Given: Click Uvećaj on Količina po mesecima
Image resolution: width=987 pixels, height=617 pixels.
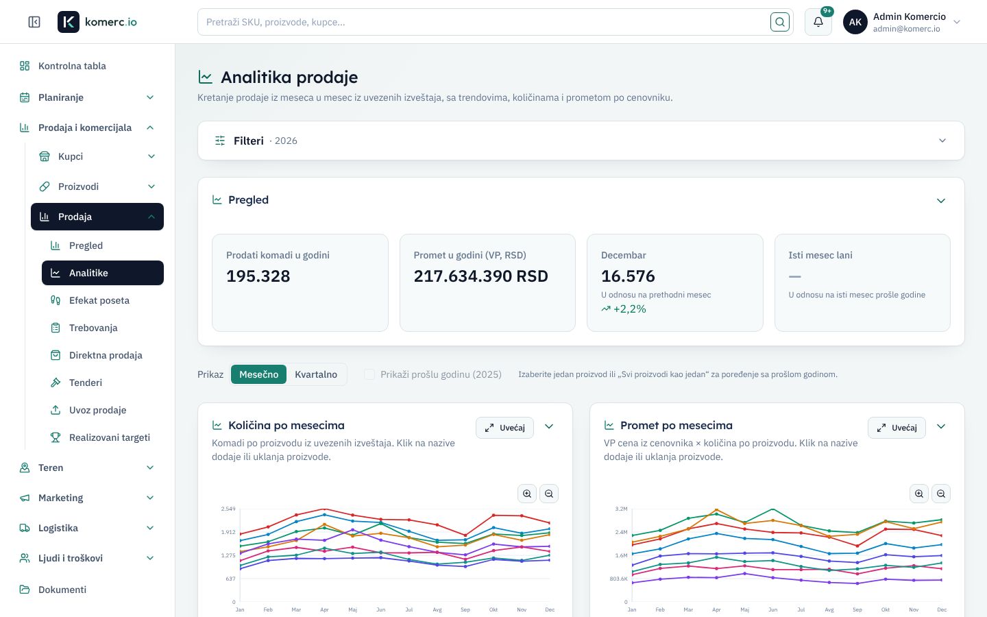Looking at the screenshot, I should coord(504,428).
